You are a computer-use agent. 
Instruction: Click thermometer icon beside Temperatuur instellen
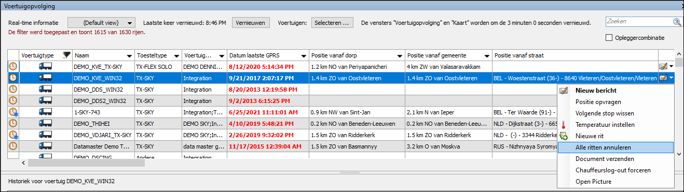tap(564, 125)
